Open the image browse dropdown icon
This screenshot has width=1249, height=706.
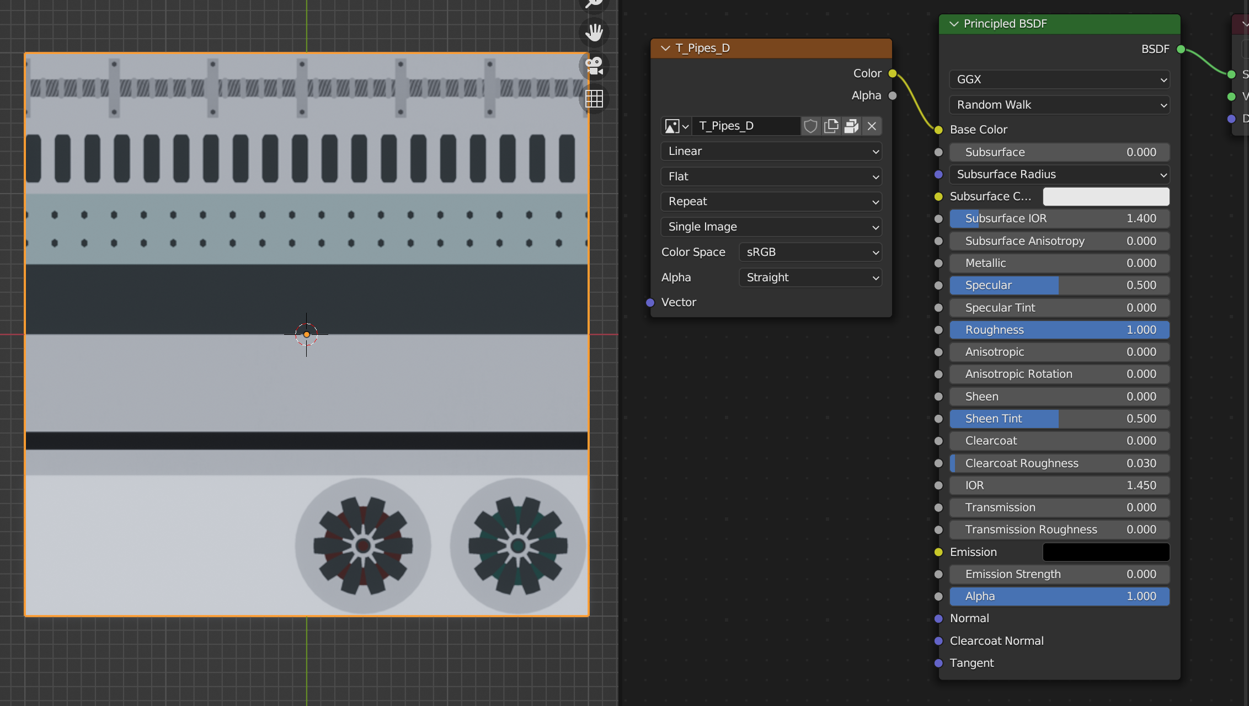coord(676,126)
